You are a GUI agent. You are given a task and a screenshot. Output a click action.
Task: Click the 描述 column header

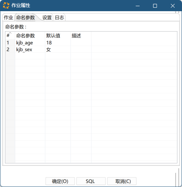tap(81, 35)
